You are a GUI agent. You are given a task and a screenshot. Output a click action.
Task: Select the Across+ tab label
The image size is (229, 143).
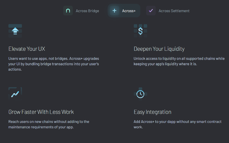[129, 11]
